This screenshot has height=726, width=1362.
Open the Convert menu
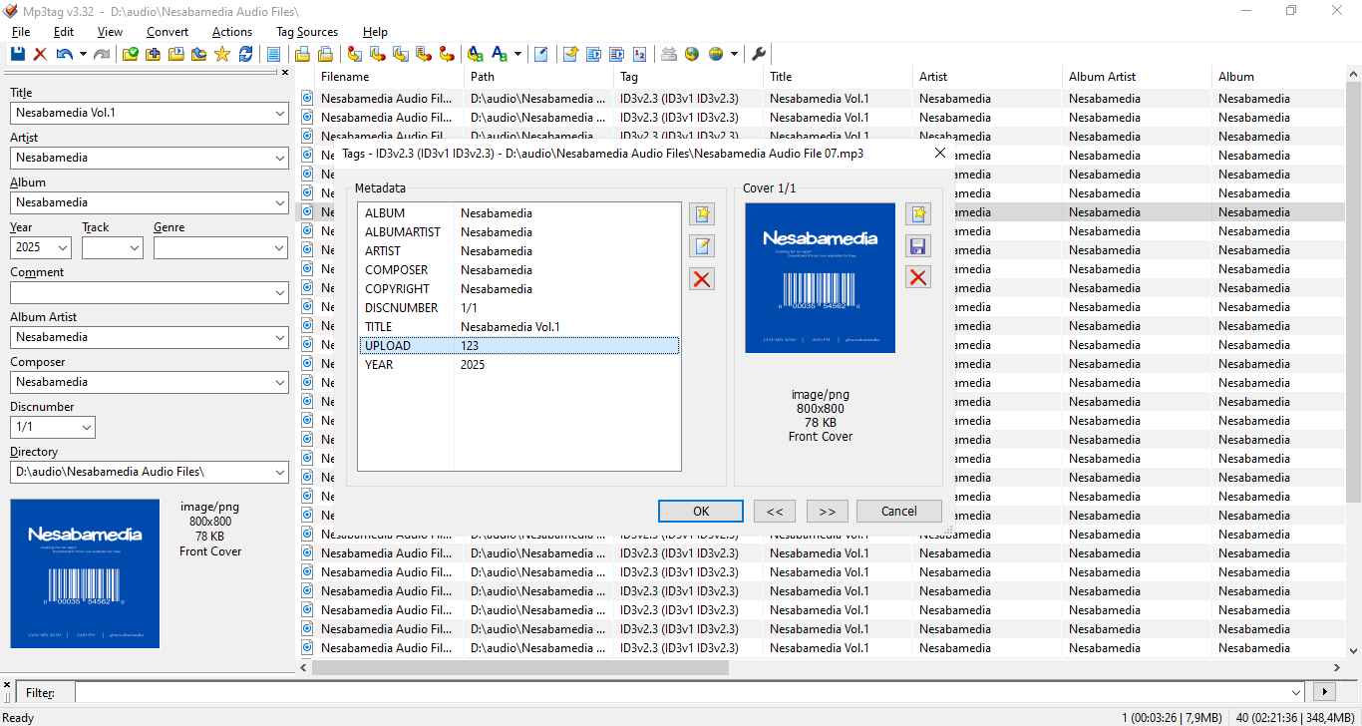[167, 32]
